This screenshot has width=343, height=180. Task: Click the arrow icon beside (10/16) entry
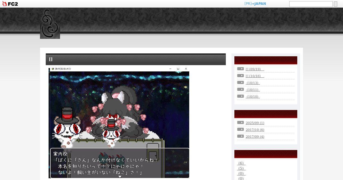point(241,76)
